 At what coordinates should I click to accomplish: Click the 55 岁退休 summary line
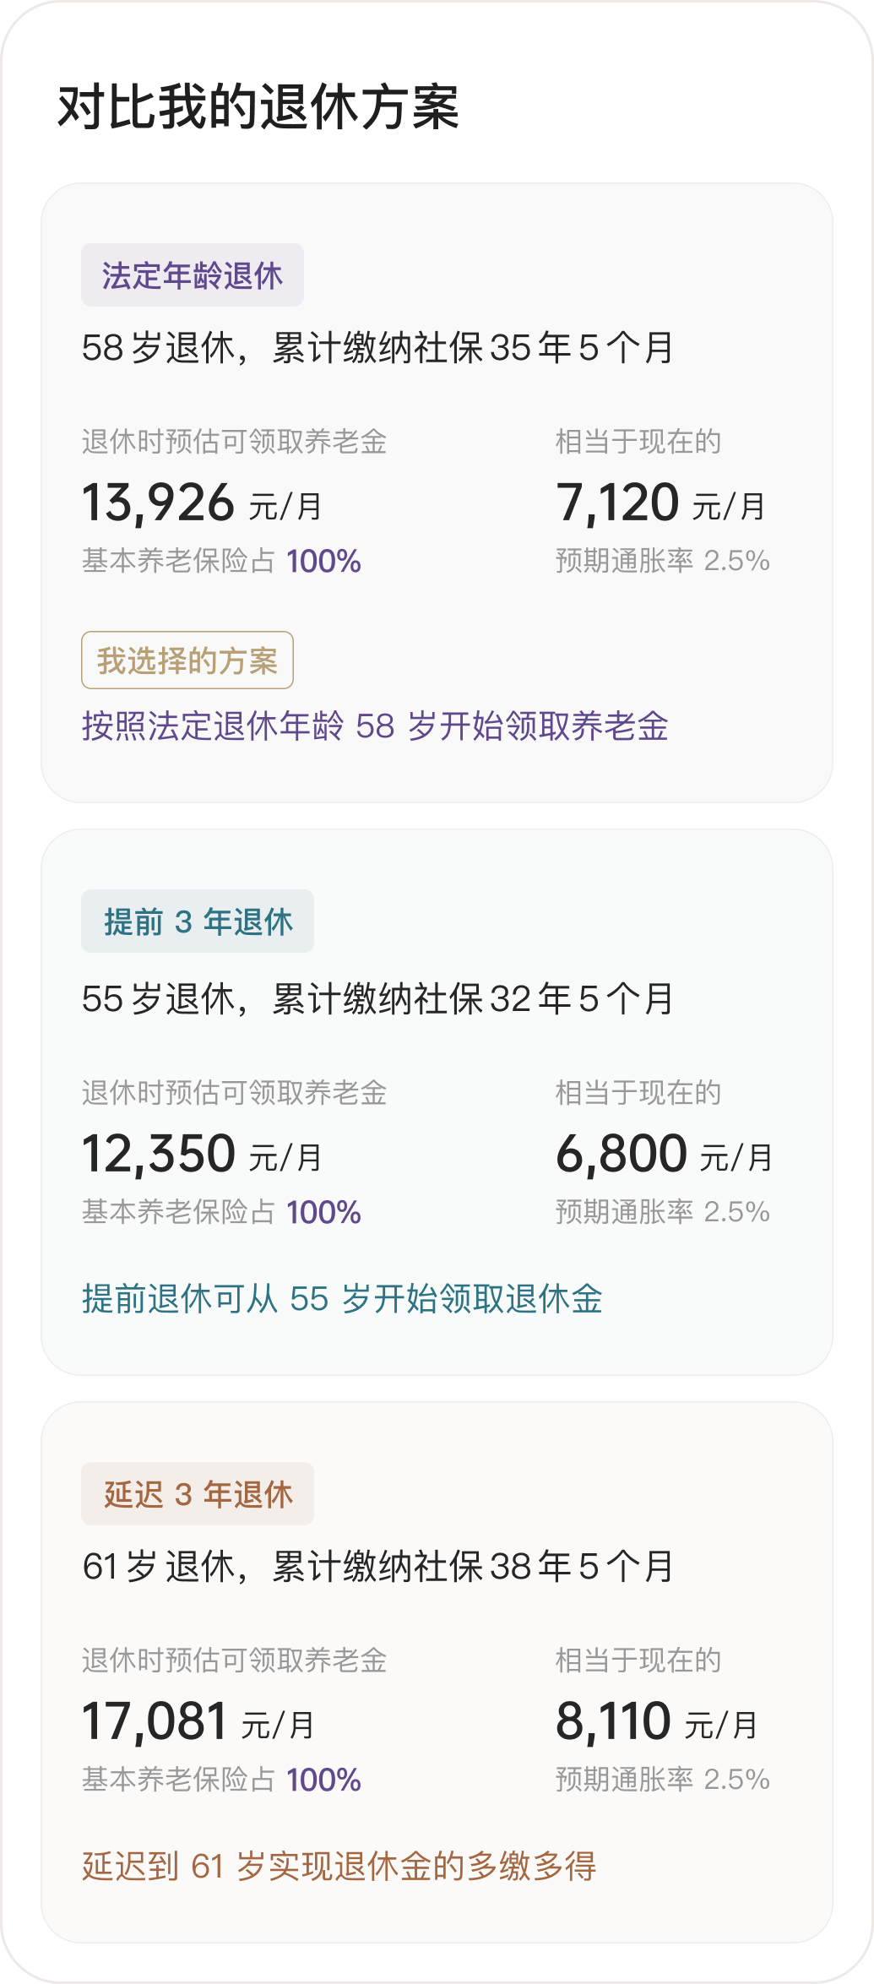tap(377, 999)
